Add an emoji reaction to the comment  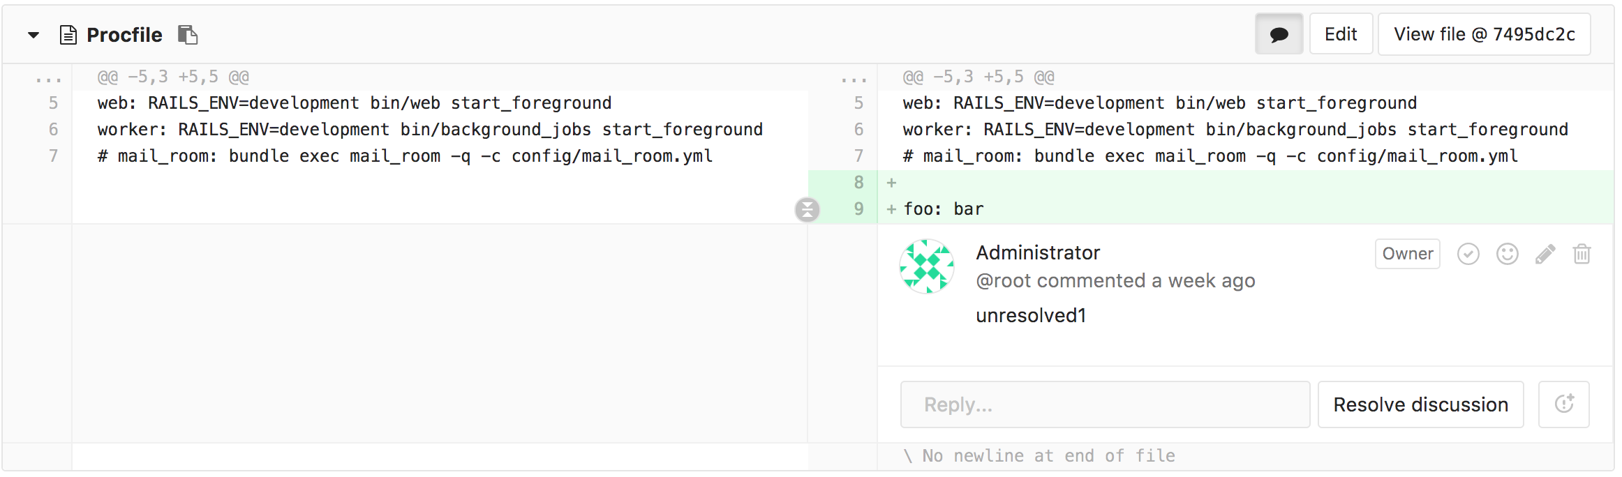coord(1507,254)
